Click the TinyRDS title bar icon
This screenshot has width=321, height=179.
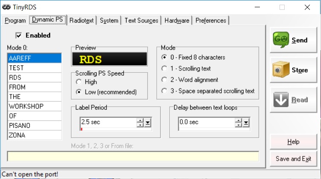[x=6, y=7]
